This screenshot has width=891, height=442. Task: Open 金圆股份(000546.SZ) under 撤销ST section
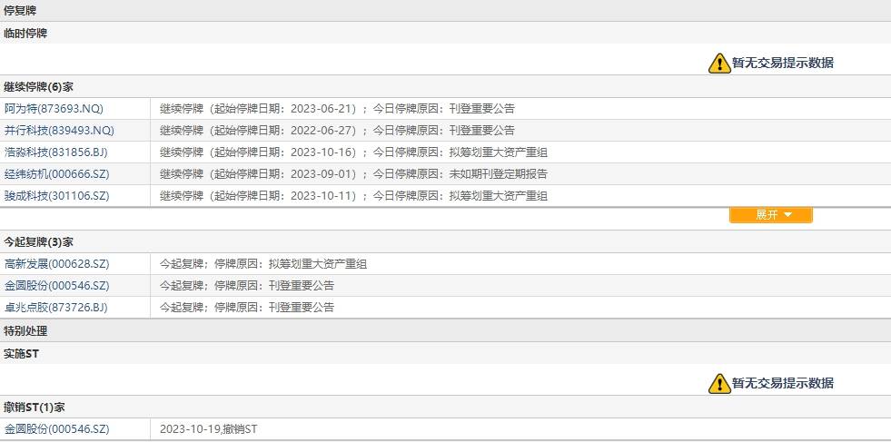coord(57,429)
